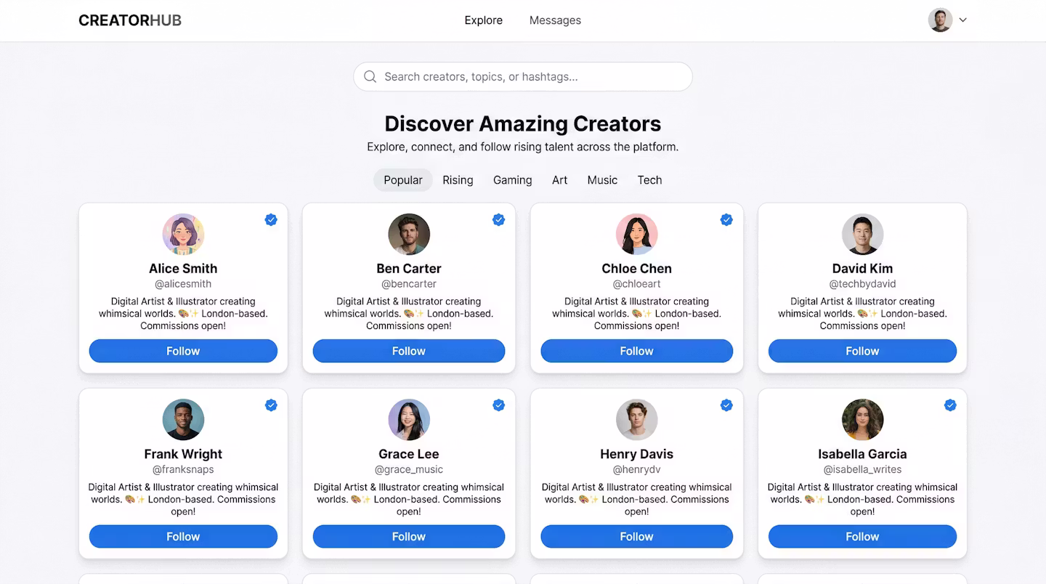1046x584 pixels.
Task: Click Chloe Chen's verified badge
Action: click(x=726, y=219)
